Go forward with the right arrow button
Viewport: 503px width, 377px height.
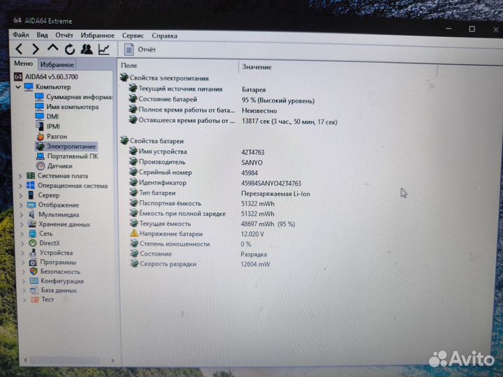pyautogui.click(x=36, y=49)
